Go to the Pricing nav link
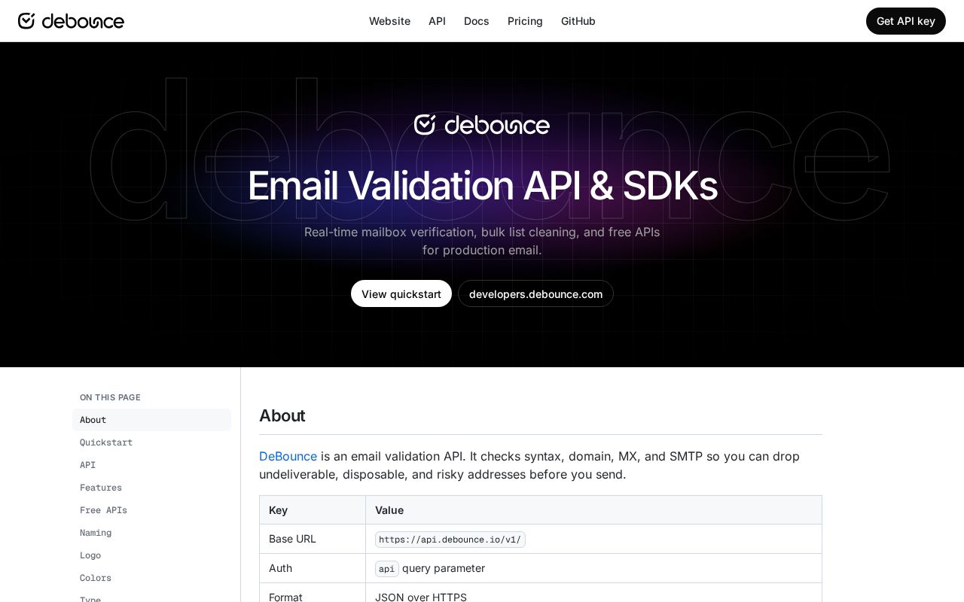This screenshot has height=602, width=964. coord(525,21)
